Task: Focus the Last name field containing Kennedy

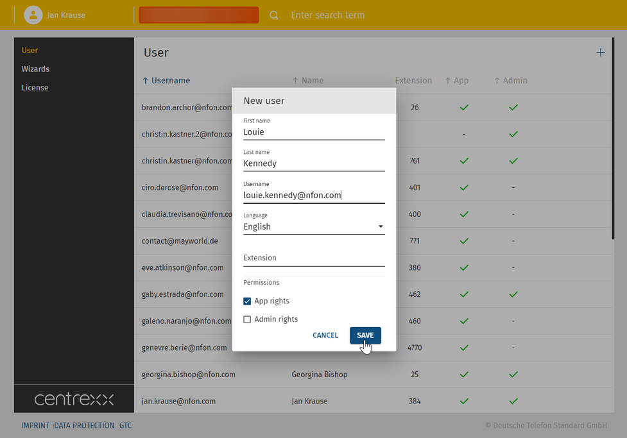Action: [314, 164]
